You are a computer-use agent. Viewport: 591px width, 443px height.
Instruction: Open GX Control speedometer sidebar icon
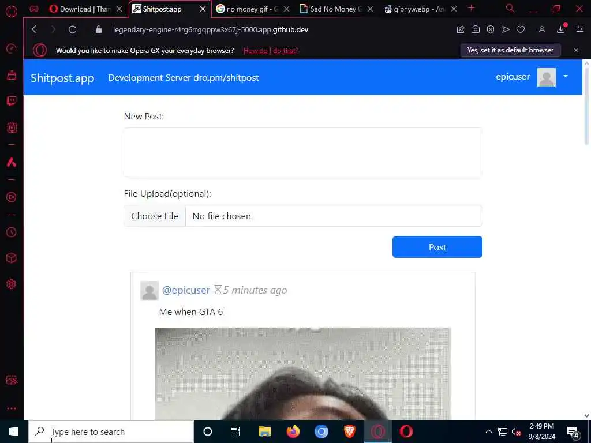point(12,48)
